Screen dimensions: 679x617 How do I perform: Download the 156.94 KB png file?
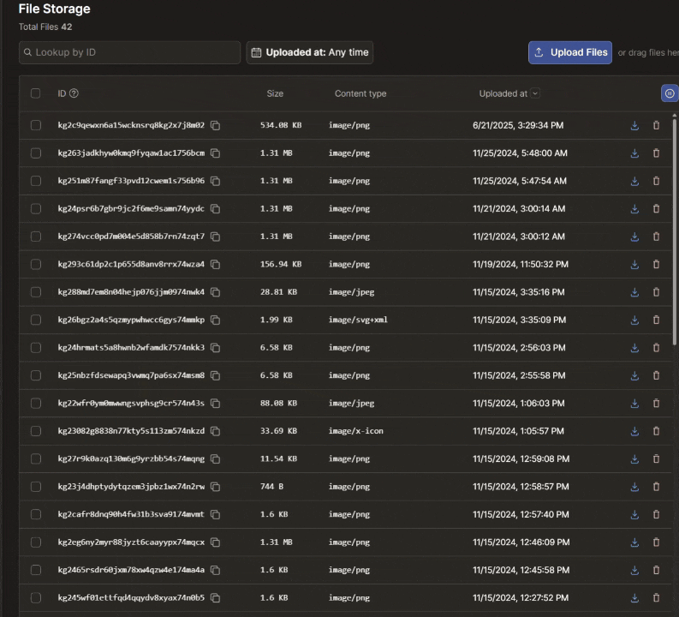coord(634,264)
